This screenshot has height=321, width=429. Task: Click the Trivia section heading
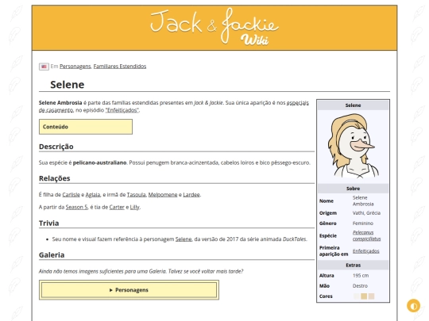click(48, 223)
